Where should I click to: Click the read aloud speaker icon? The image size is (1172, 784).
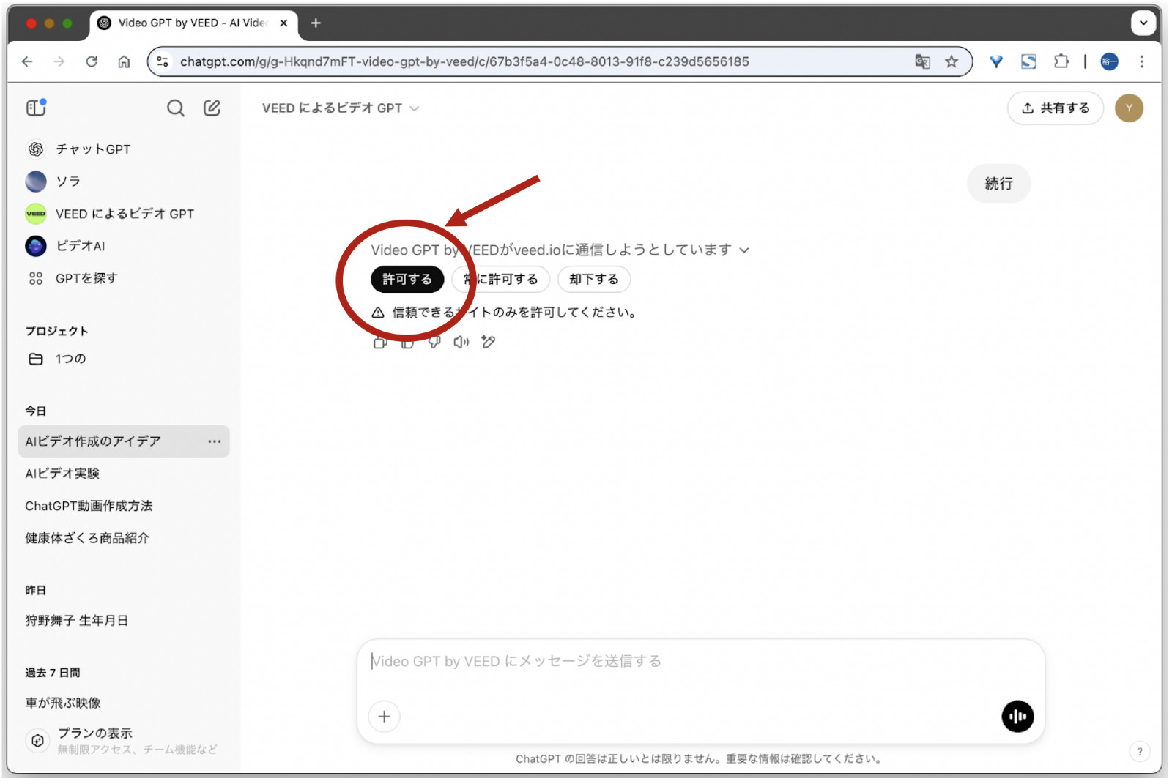click(461, 342)
